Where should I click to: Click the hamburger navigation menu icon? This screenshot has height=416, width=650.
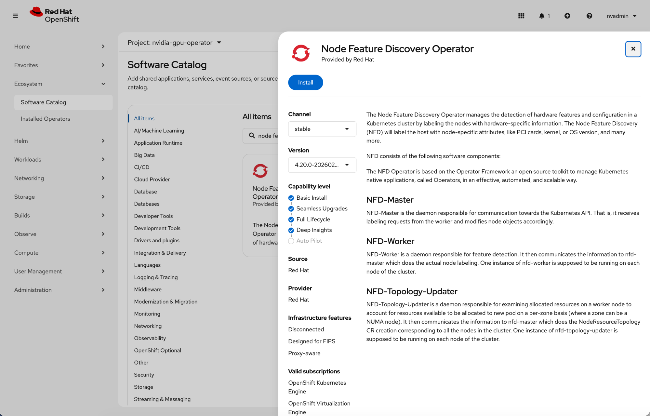coord(15,16)
